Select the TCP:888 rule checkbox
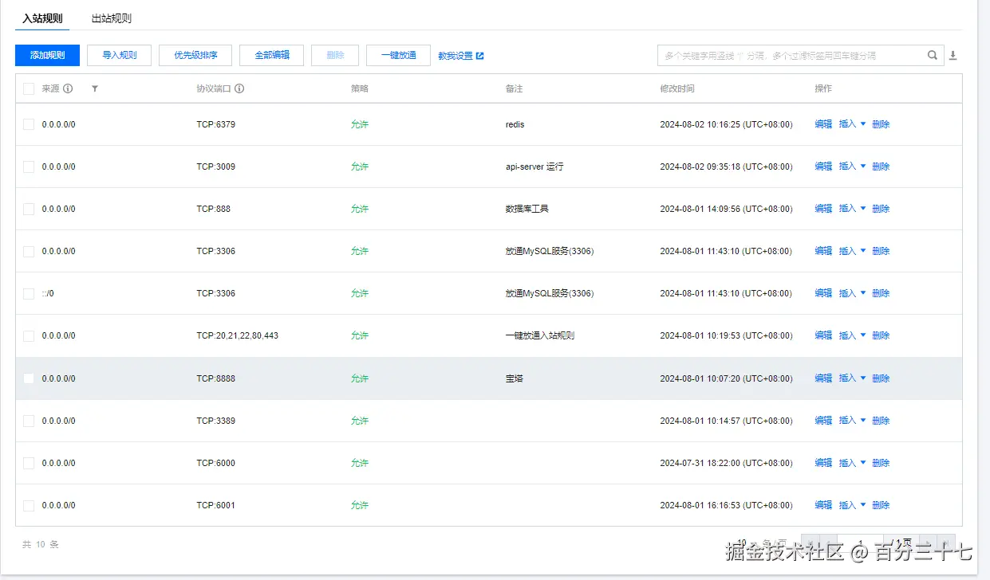Viewport: 990px width, 580px height. point(29,209)
